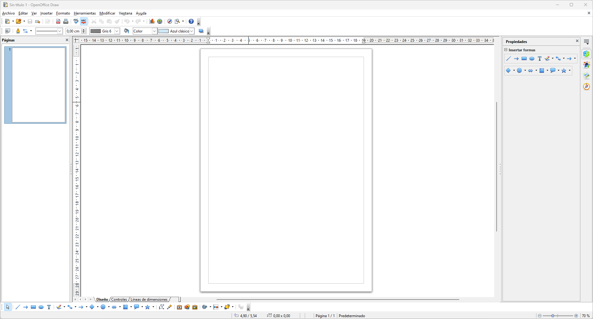593x319 pixels.
Task: Click the zoom slider handle in the status bar
Action: 553,316
